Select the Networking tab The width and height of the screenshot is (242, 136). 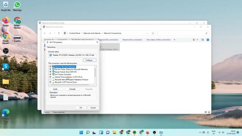[51, 47]
